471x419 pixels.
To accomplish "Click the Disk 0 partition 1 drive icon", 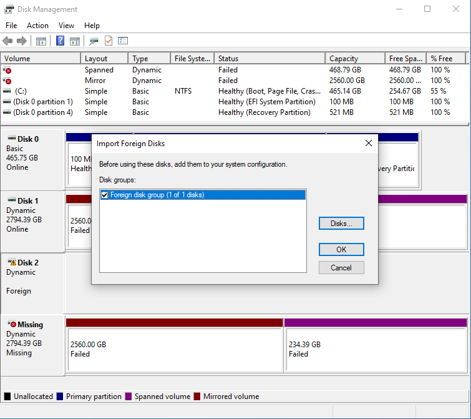I will click(7, 102).
